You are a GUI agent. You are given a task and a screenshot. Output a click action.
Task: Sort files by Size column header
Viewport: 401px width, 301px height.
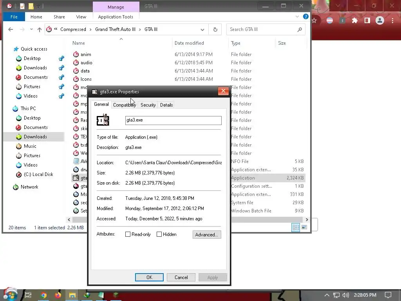point(282,43)
